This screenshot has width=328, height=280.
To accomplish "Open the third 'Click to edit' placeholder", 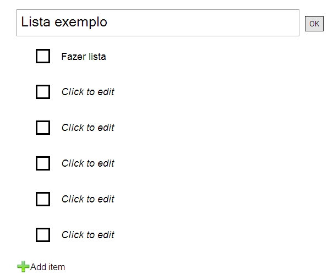I will (x=88, y=163).
